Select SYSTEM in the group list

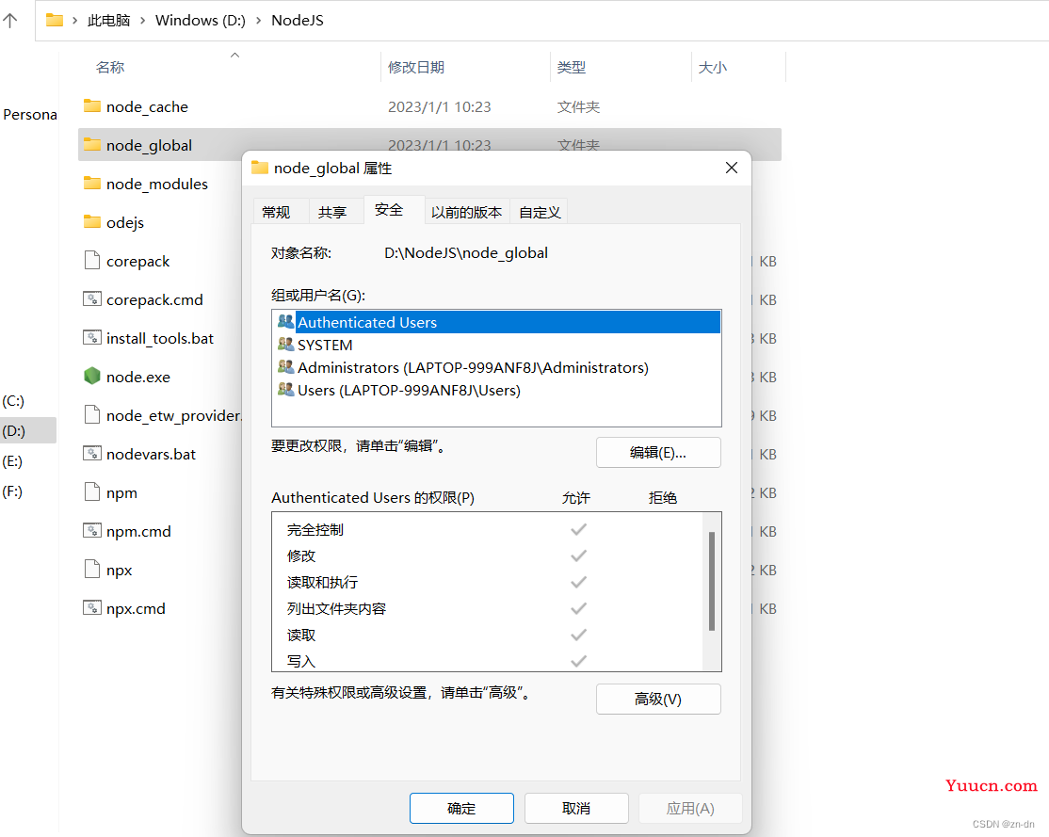click(498, 345)
